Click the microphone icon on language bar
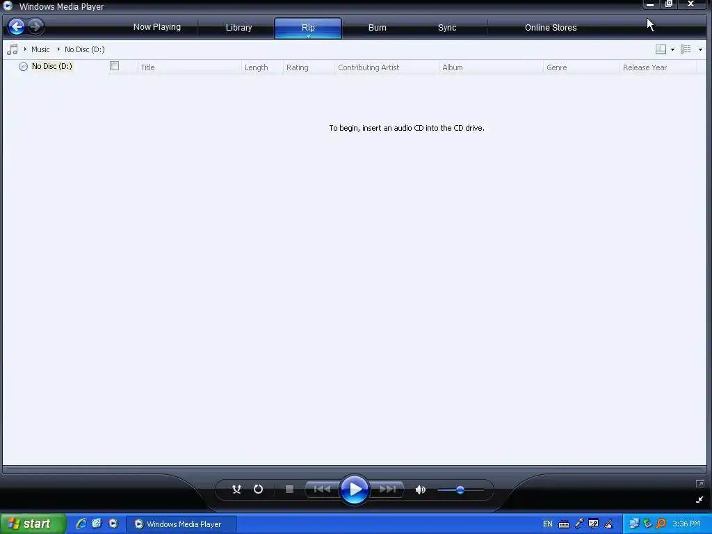This screenshot has width=712, height=534. pos(579,524)
